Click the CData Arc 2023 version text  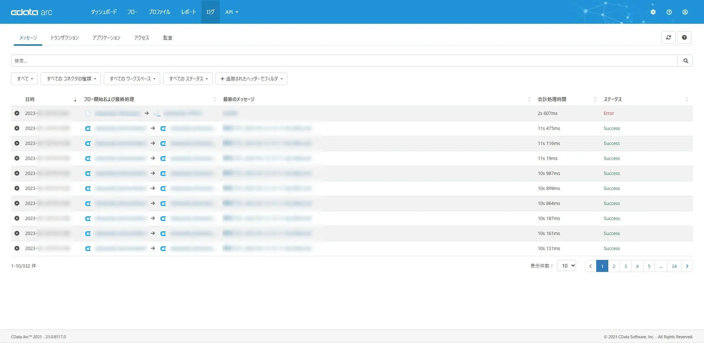[38, 337]
